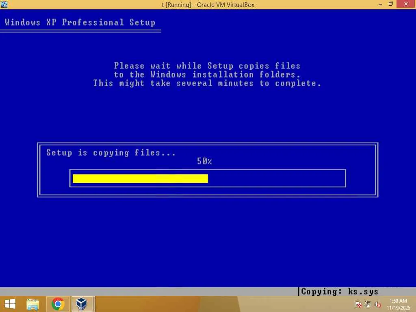Viewport: 416px width, 312px height.
Task: Open the Windows Start button
Action: tap(10, 304)
